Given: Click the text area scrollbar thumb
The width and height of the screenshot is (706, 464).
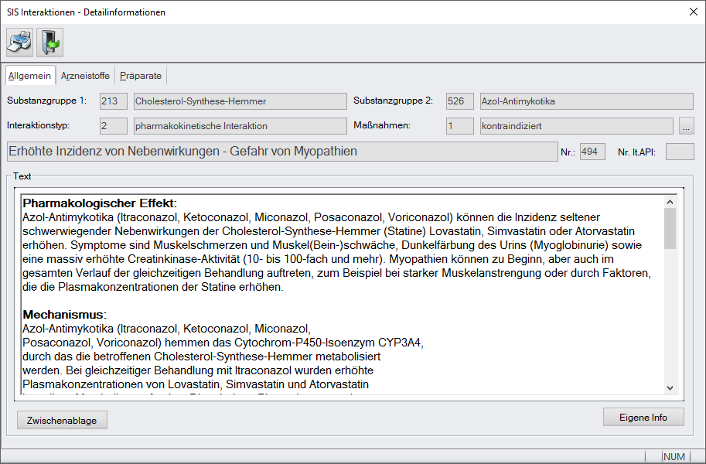Looking at the screenshot, I should coord(670,227).
